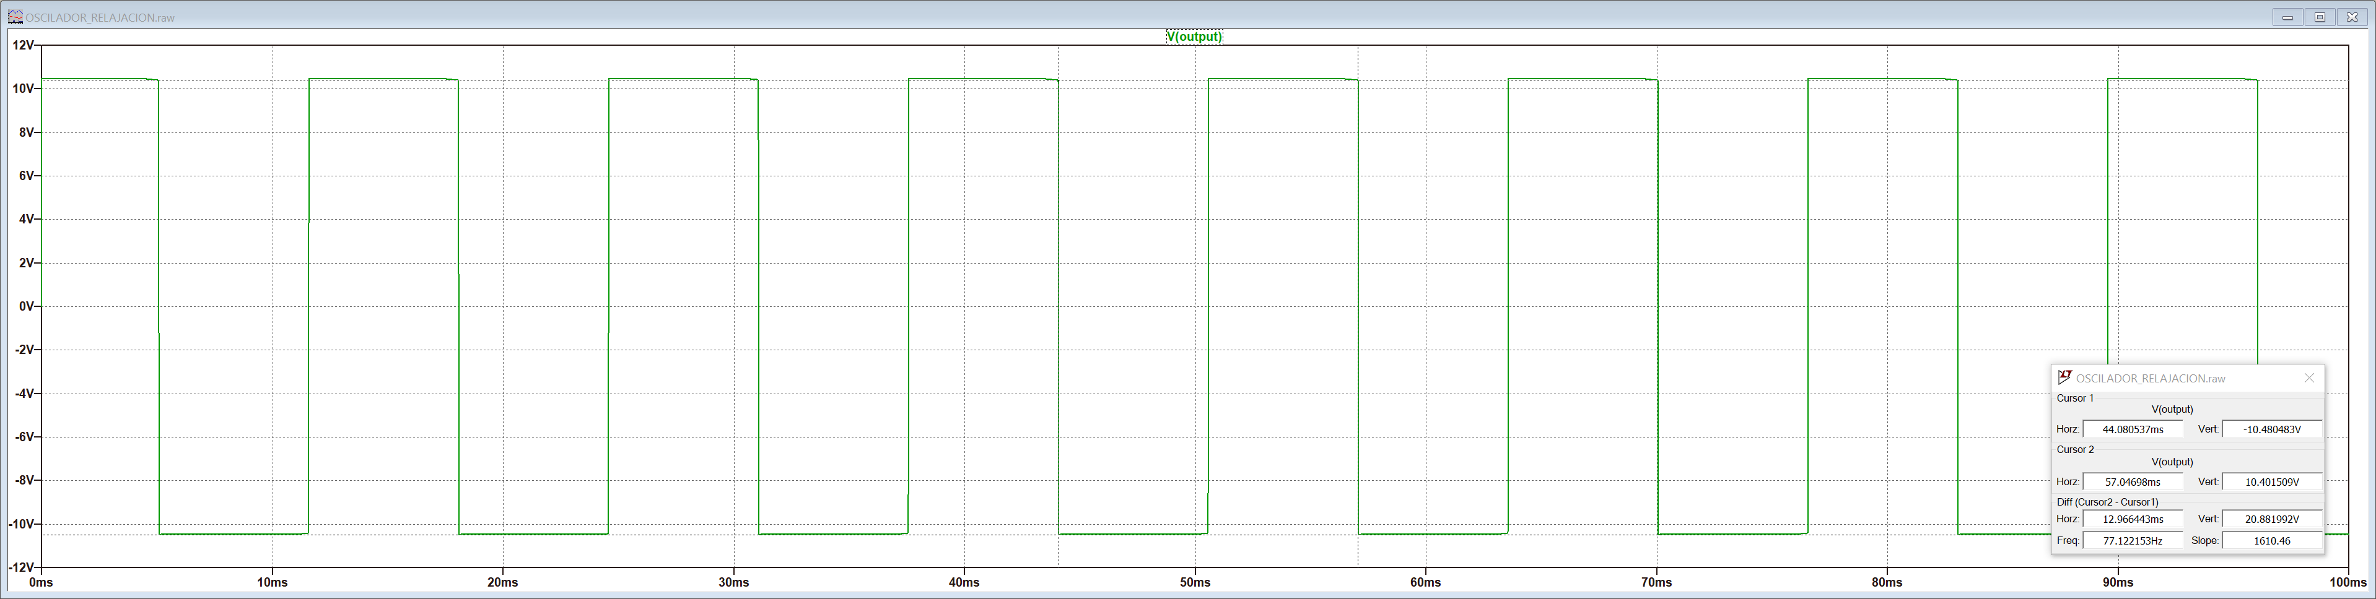
Task: Click the LT logo icon in cursor dialog
Action: pos(2064,378)
